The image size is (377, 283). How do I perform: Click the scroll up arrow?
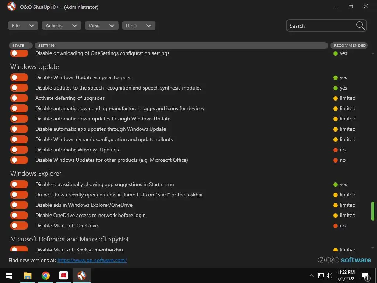373,53
